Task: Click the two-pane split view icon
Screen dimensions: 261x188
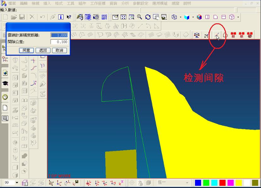Action: coord(207,17)
